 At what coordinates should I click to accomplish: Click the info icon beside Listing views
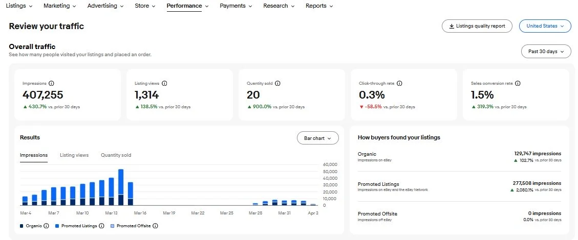pos(164,83)
